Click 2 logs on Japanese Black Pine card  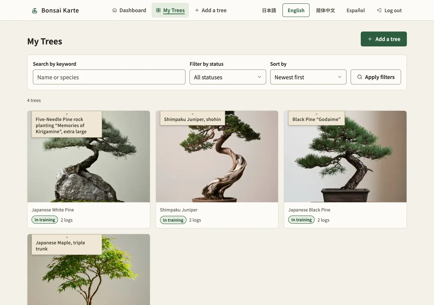(323, 220)
